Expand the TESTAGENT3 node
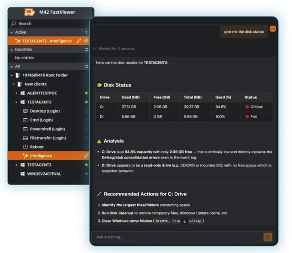Viewport: 292px width, 253px height. click(x=16, y=165)
